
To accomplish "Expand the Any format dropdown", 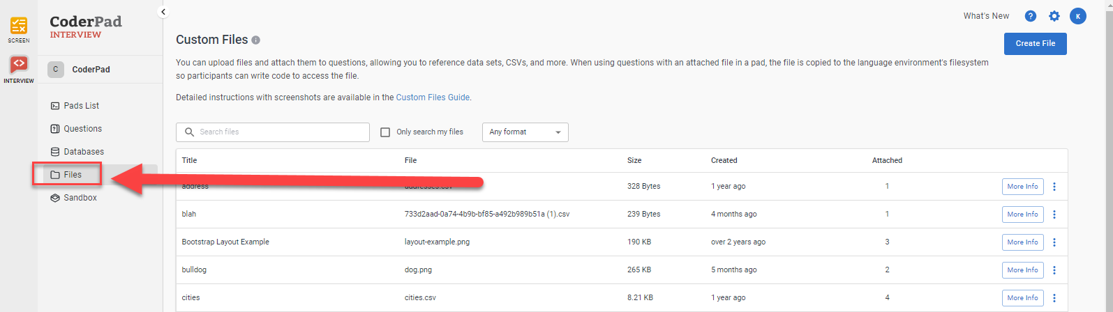I will (x=525, y=132).
